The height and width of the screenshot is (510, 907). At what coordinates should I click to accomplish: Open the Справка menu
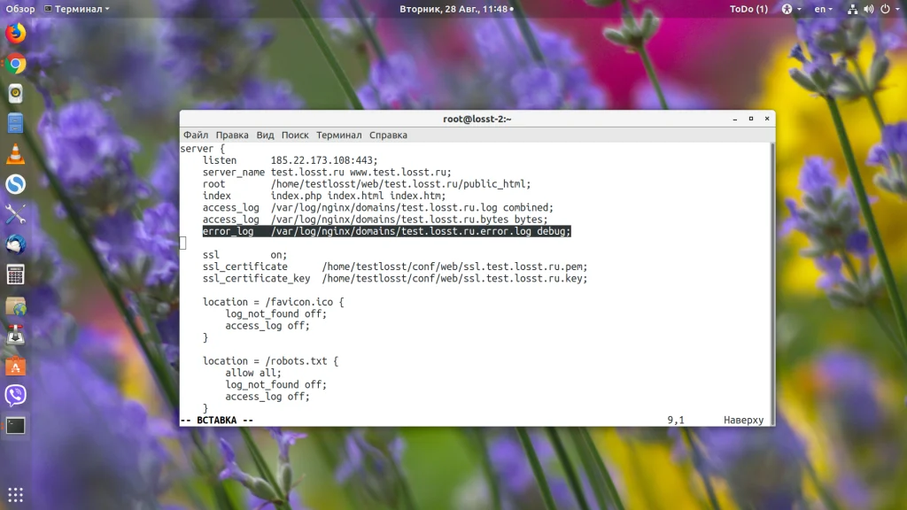388,135
